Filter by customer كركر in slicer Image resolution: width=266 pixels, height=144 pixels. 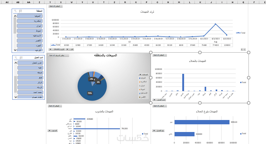click(x=30, y=82)
